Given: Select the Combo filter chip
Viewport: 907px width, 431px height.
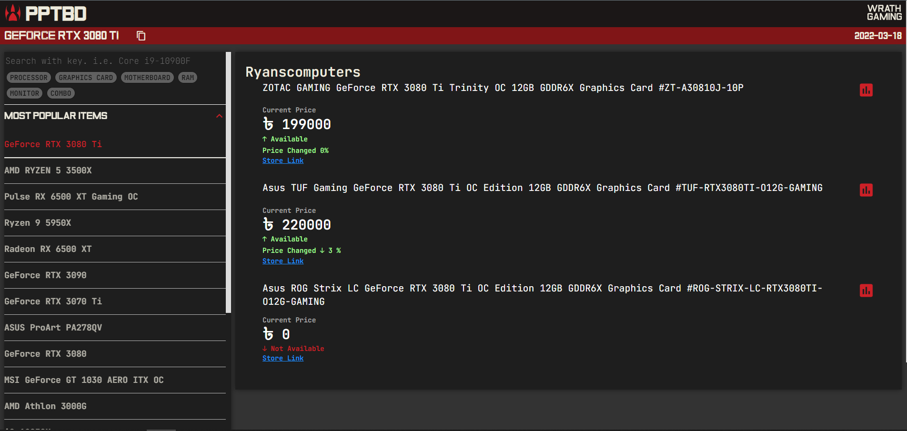Looking at the screenshot, I should tap(60, 93).
